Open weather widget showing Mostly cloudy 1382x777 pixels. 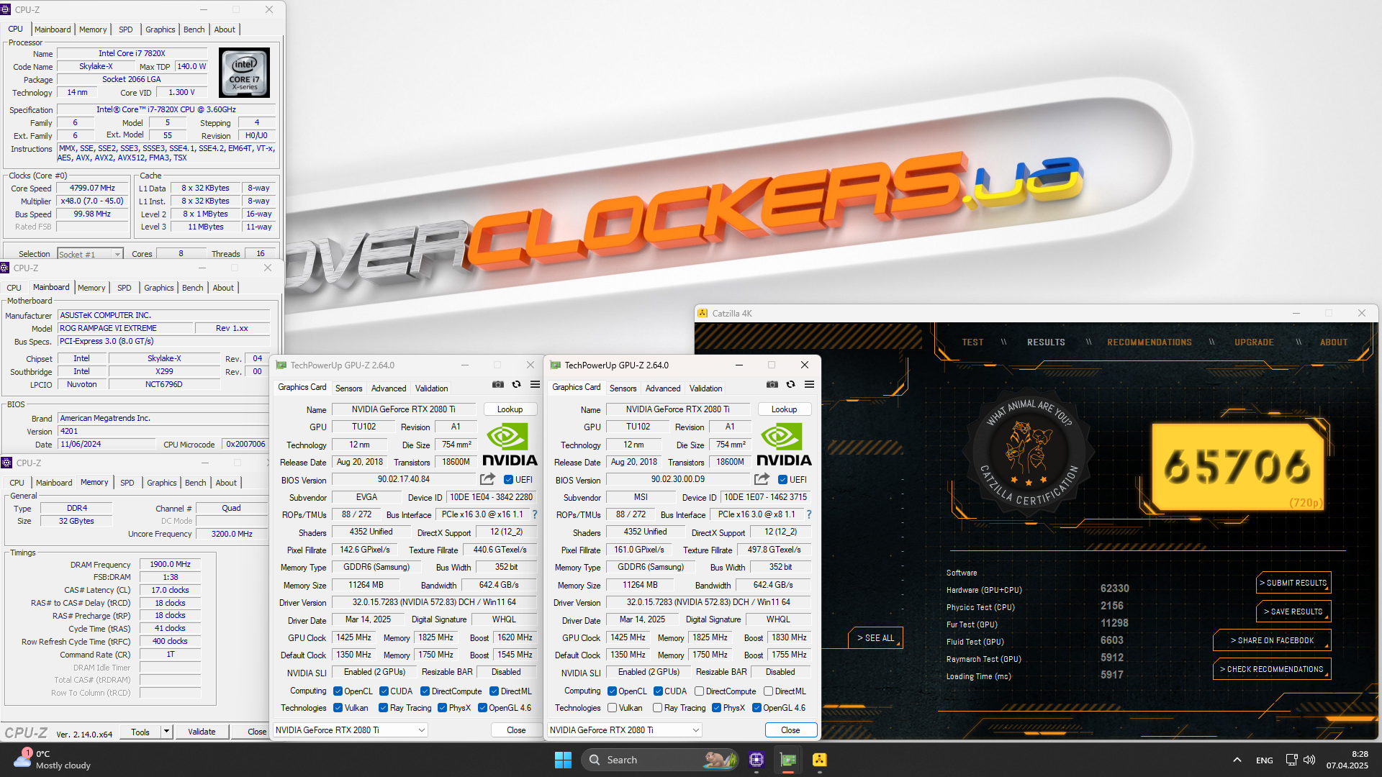click(52, 760)
